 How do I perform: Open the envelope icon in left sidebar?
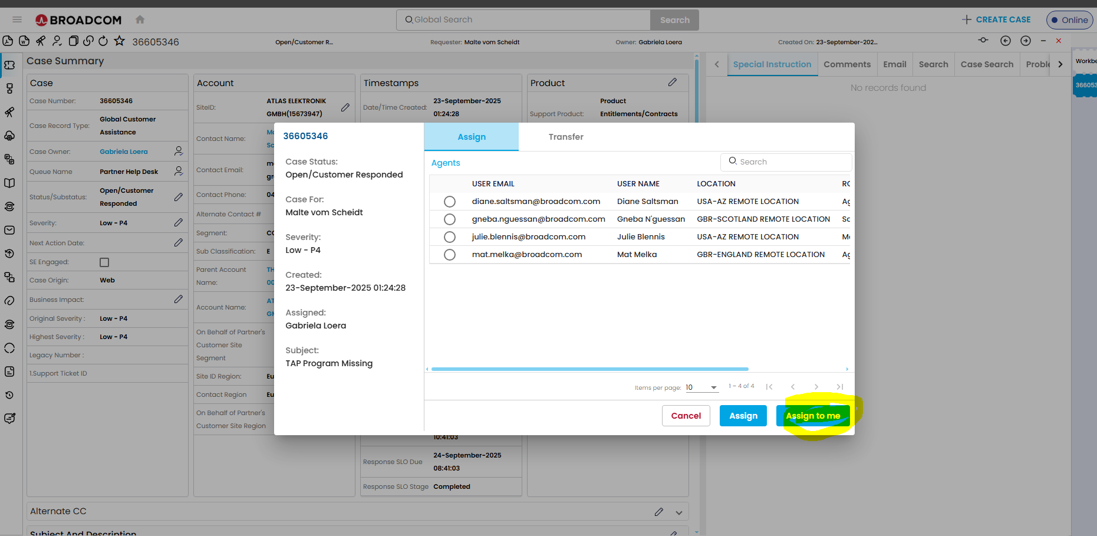point(9,230)
